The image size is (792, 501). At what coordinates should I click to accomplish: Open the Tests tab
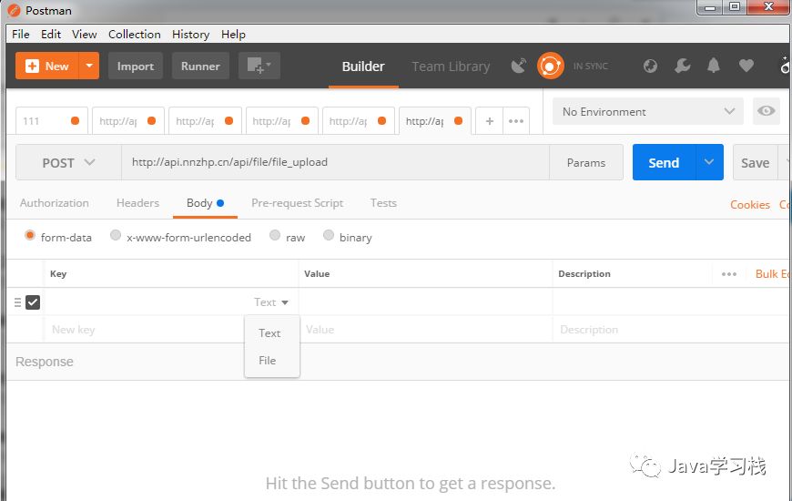tap(383, 203)
